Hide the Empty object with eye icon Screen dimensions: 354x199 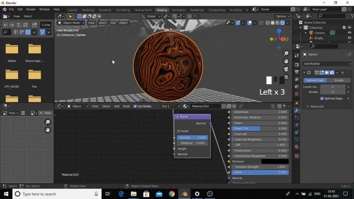coord(349,38)
